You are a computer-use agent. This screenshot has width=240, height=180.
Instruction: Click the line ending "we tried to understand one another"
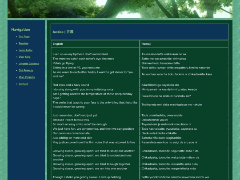92,157
